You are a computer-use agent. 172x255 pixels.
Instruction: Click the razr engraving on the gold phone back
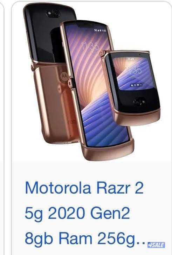pyautogui.click(x=73, y=122)
